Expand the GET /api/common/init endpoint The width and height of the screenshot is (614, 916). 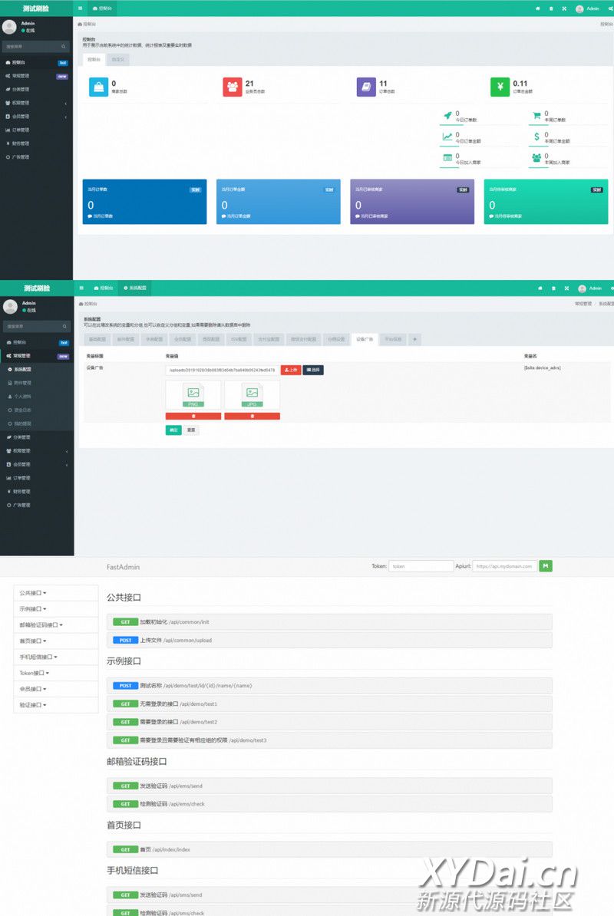[x=329, y=622]
